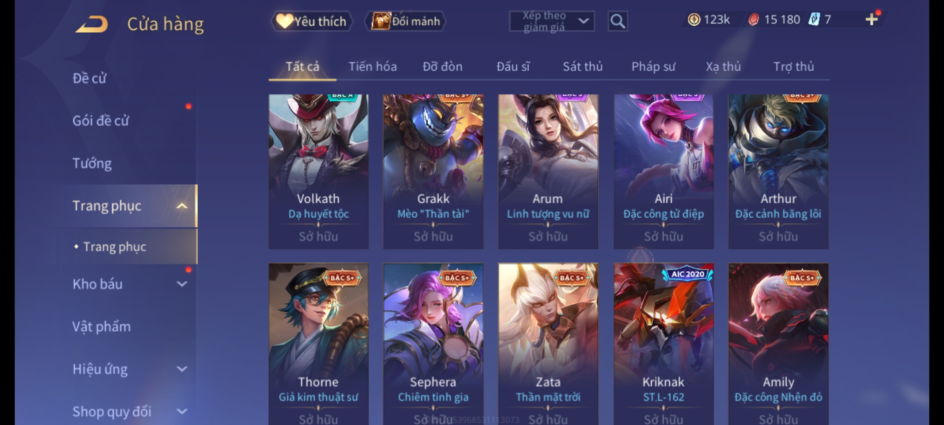
Task: Expand the Kho báu sidebar section
Action: click(x=182, y=284)
